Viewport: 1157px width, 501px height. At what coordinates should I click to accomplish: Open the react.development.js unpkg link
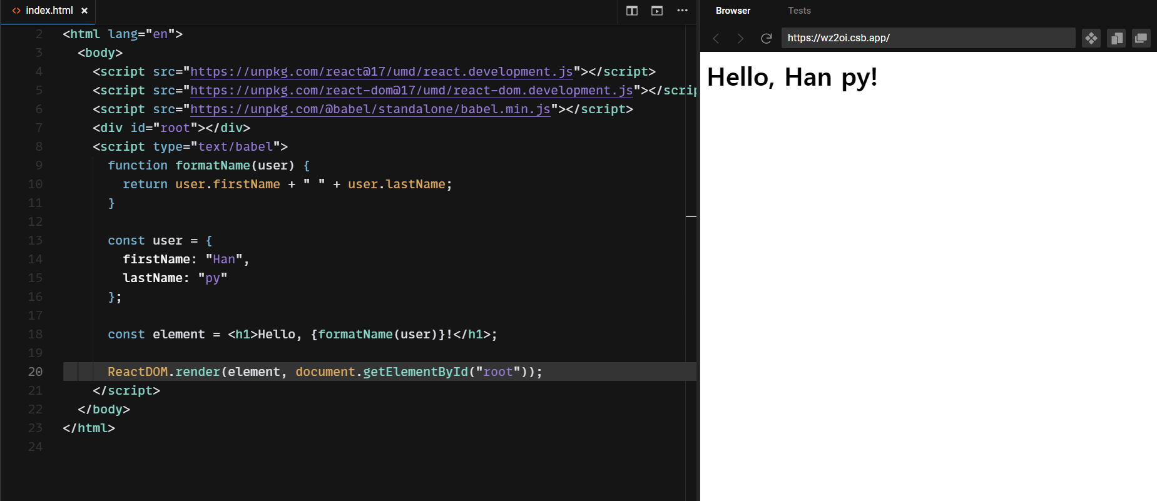click(x=382, y=72)
